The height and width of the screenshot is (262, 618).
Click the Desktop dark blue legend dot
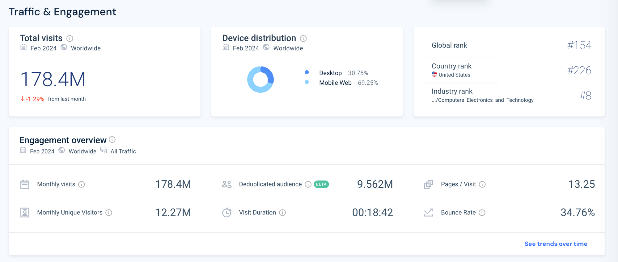pos(307,72)
